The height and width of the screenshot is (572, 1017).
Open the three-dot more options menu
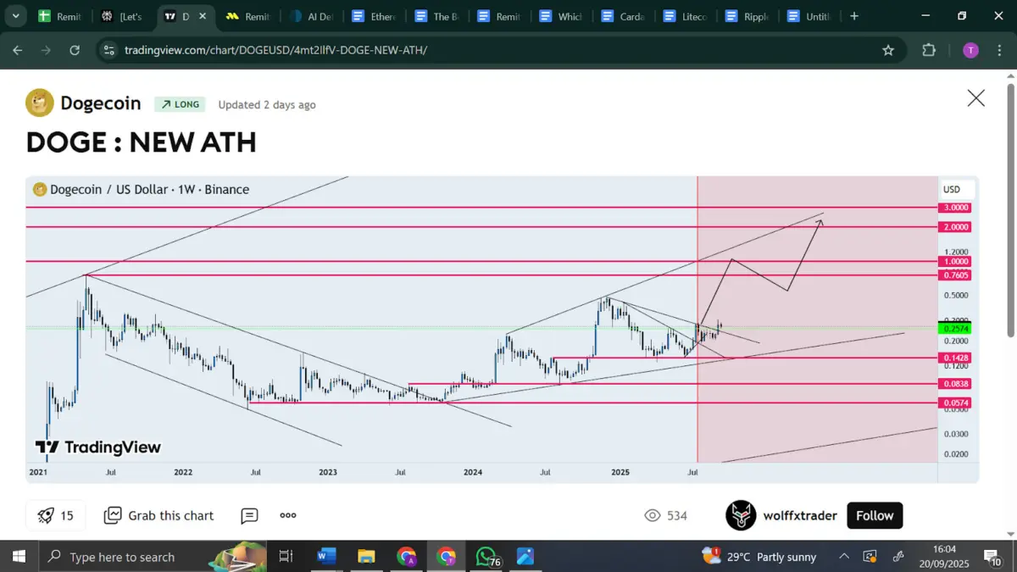(288, 515)
